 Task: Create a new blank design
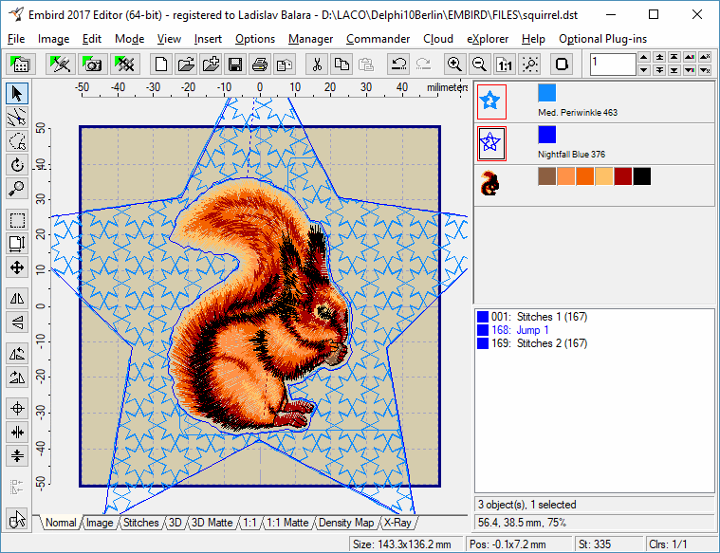pos(161,65)
